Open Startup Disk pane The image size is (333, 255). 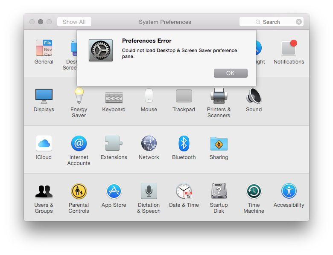pos(219,191)
